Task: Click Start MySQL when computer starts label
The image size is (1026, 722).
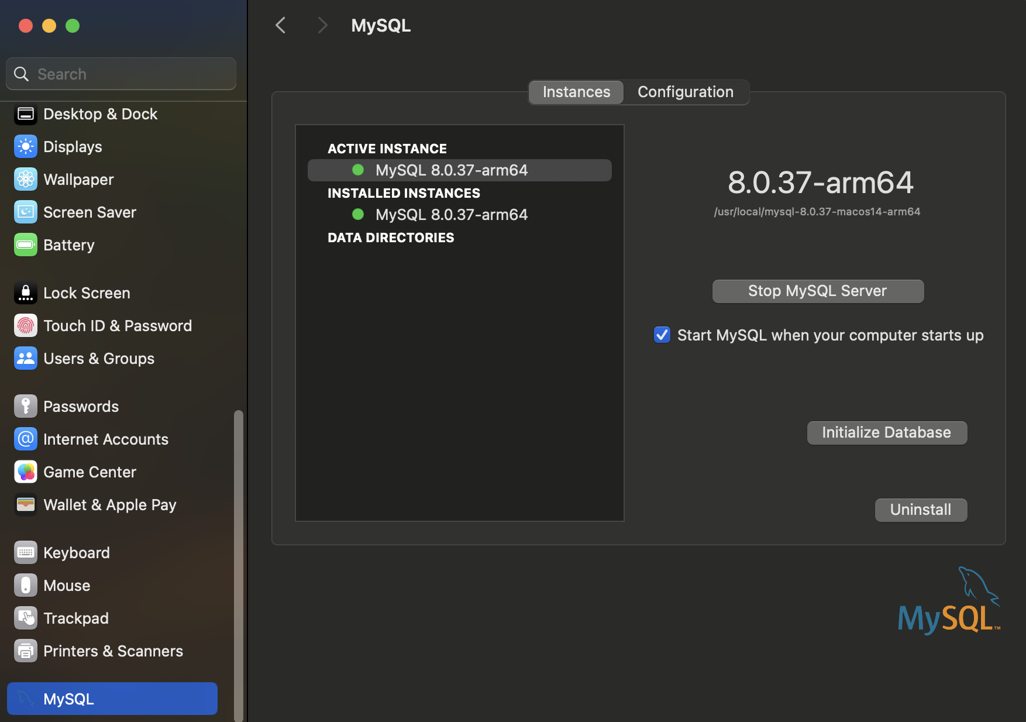Action: [831, 335]
